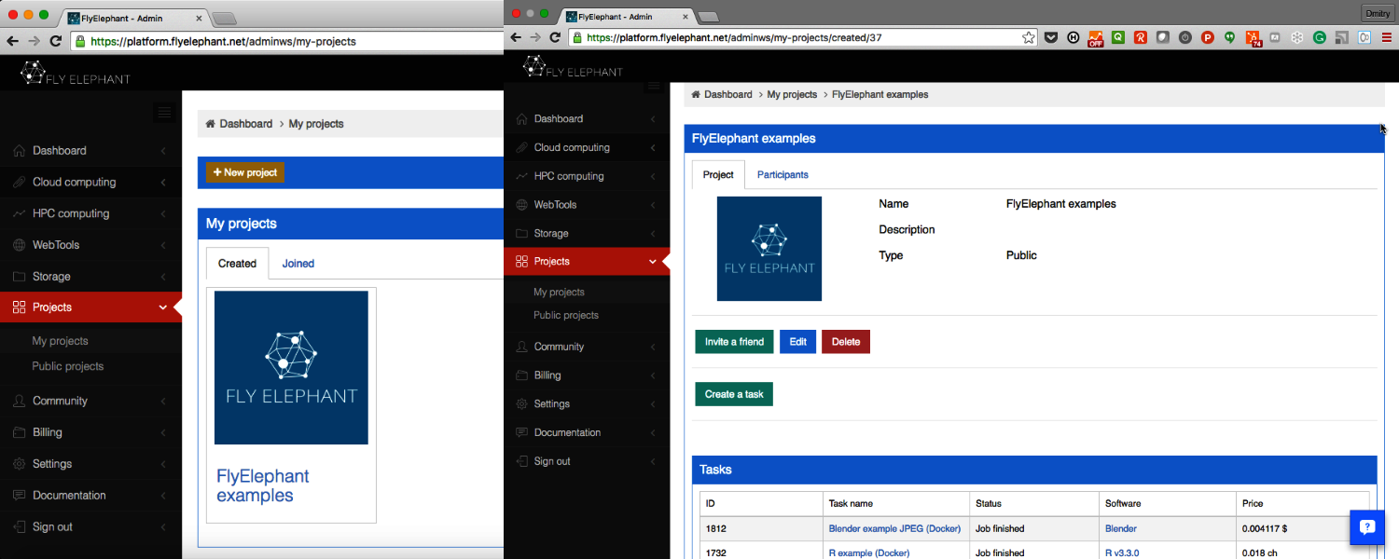The height and width of the screenshot is (559, 1399).
Task: Open blue help chat button at bottom right
Action: (1368, 527)
